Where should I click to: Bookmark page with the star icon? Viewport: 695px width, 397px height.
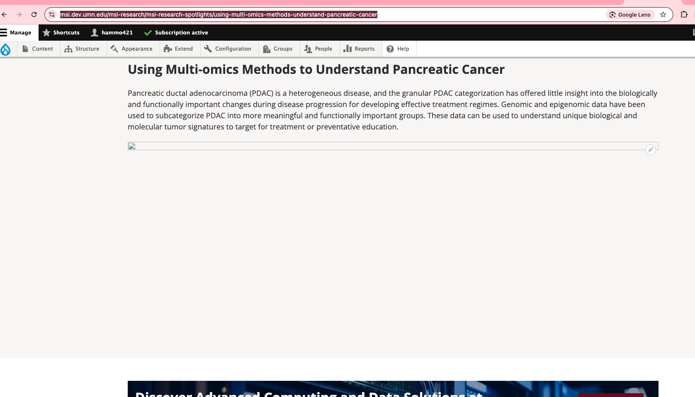(x=663, y=15)
